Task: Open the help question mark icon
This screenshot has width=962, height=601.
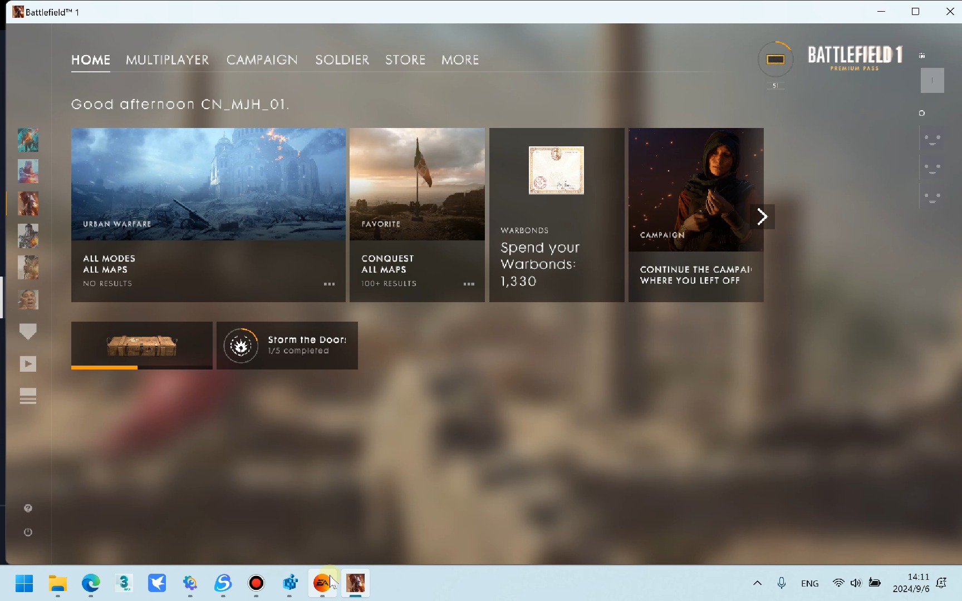Action: tap(28, 508)
